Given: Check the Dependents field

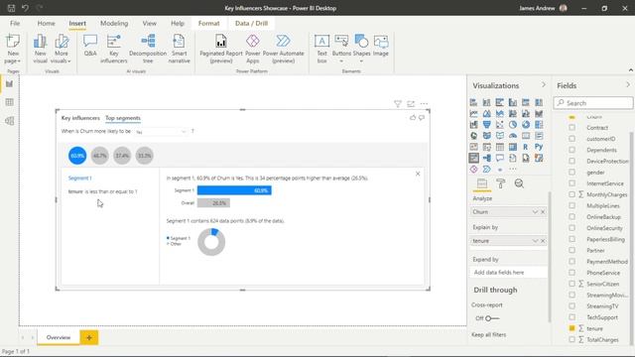Looking at the screenshot, I should point(571,150).
